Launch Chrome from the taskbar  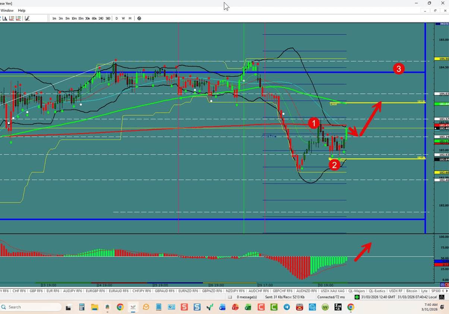click(x=120, y=307)
